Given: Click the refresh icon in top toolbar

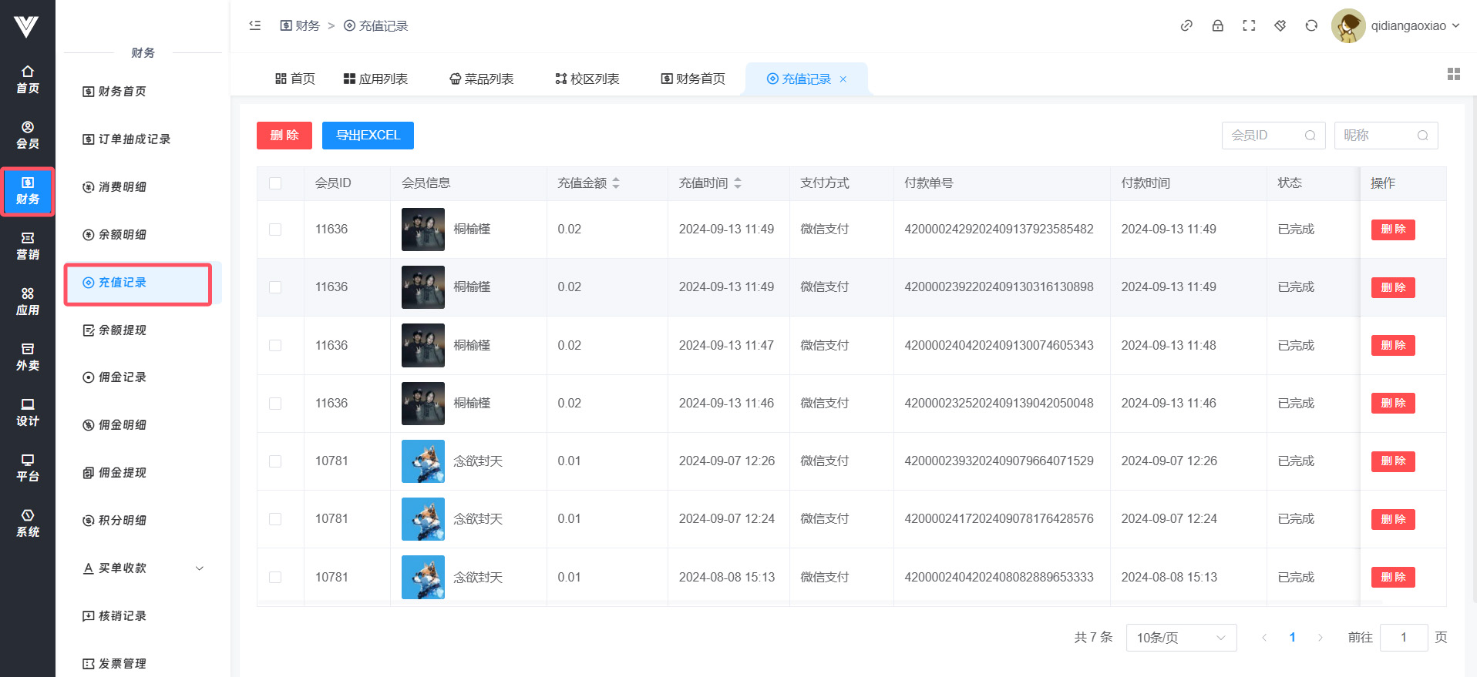Looking at the screenshot, I should point(1311,25).
